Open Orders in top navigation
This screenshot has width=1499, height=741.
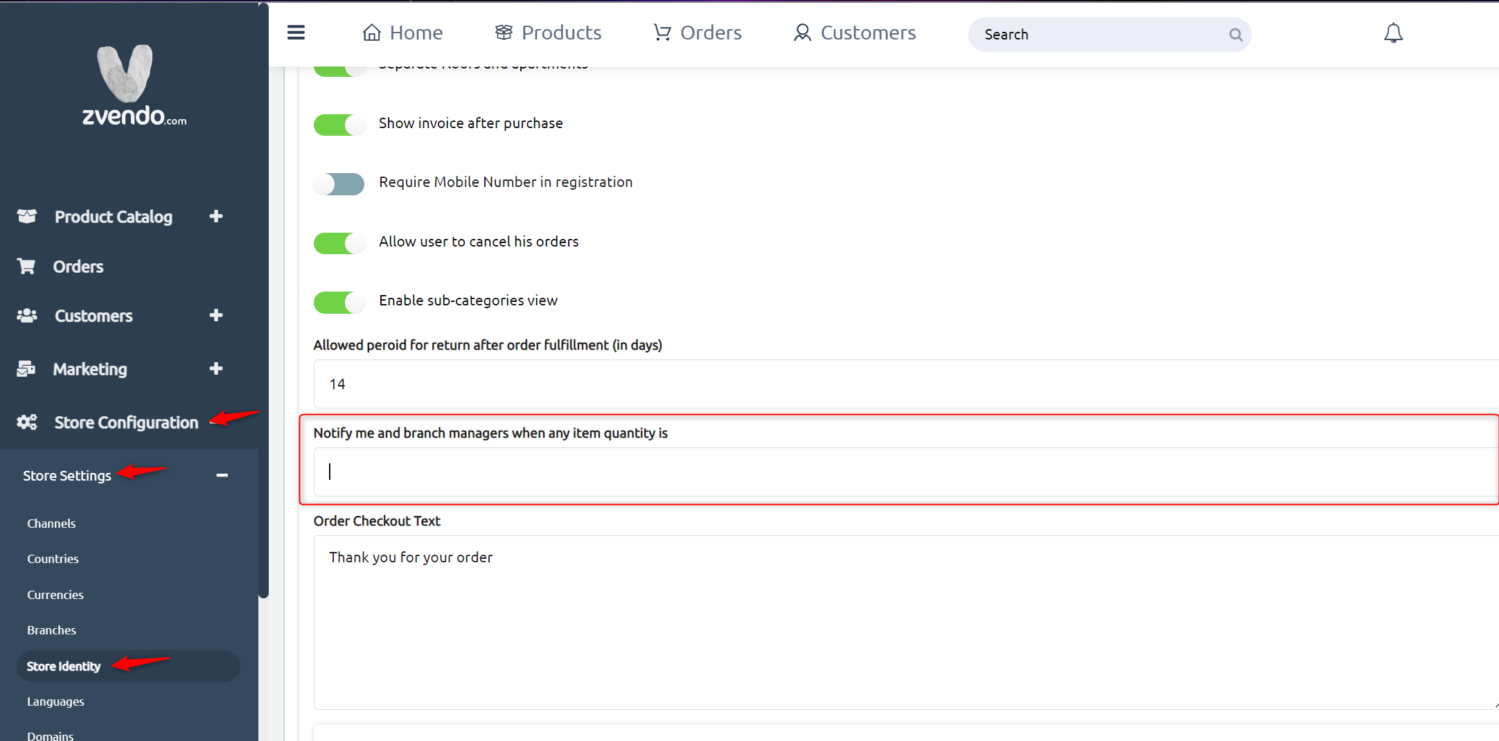tap(698, 33)
